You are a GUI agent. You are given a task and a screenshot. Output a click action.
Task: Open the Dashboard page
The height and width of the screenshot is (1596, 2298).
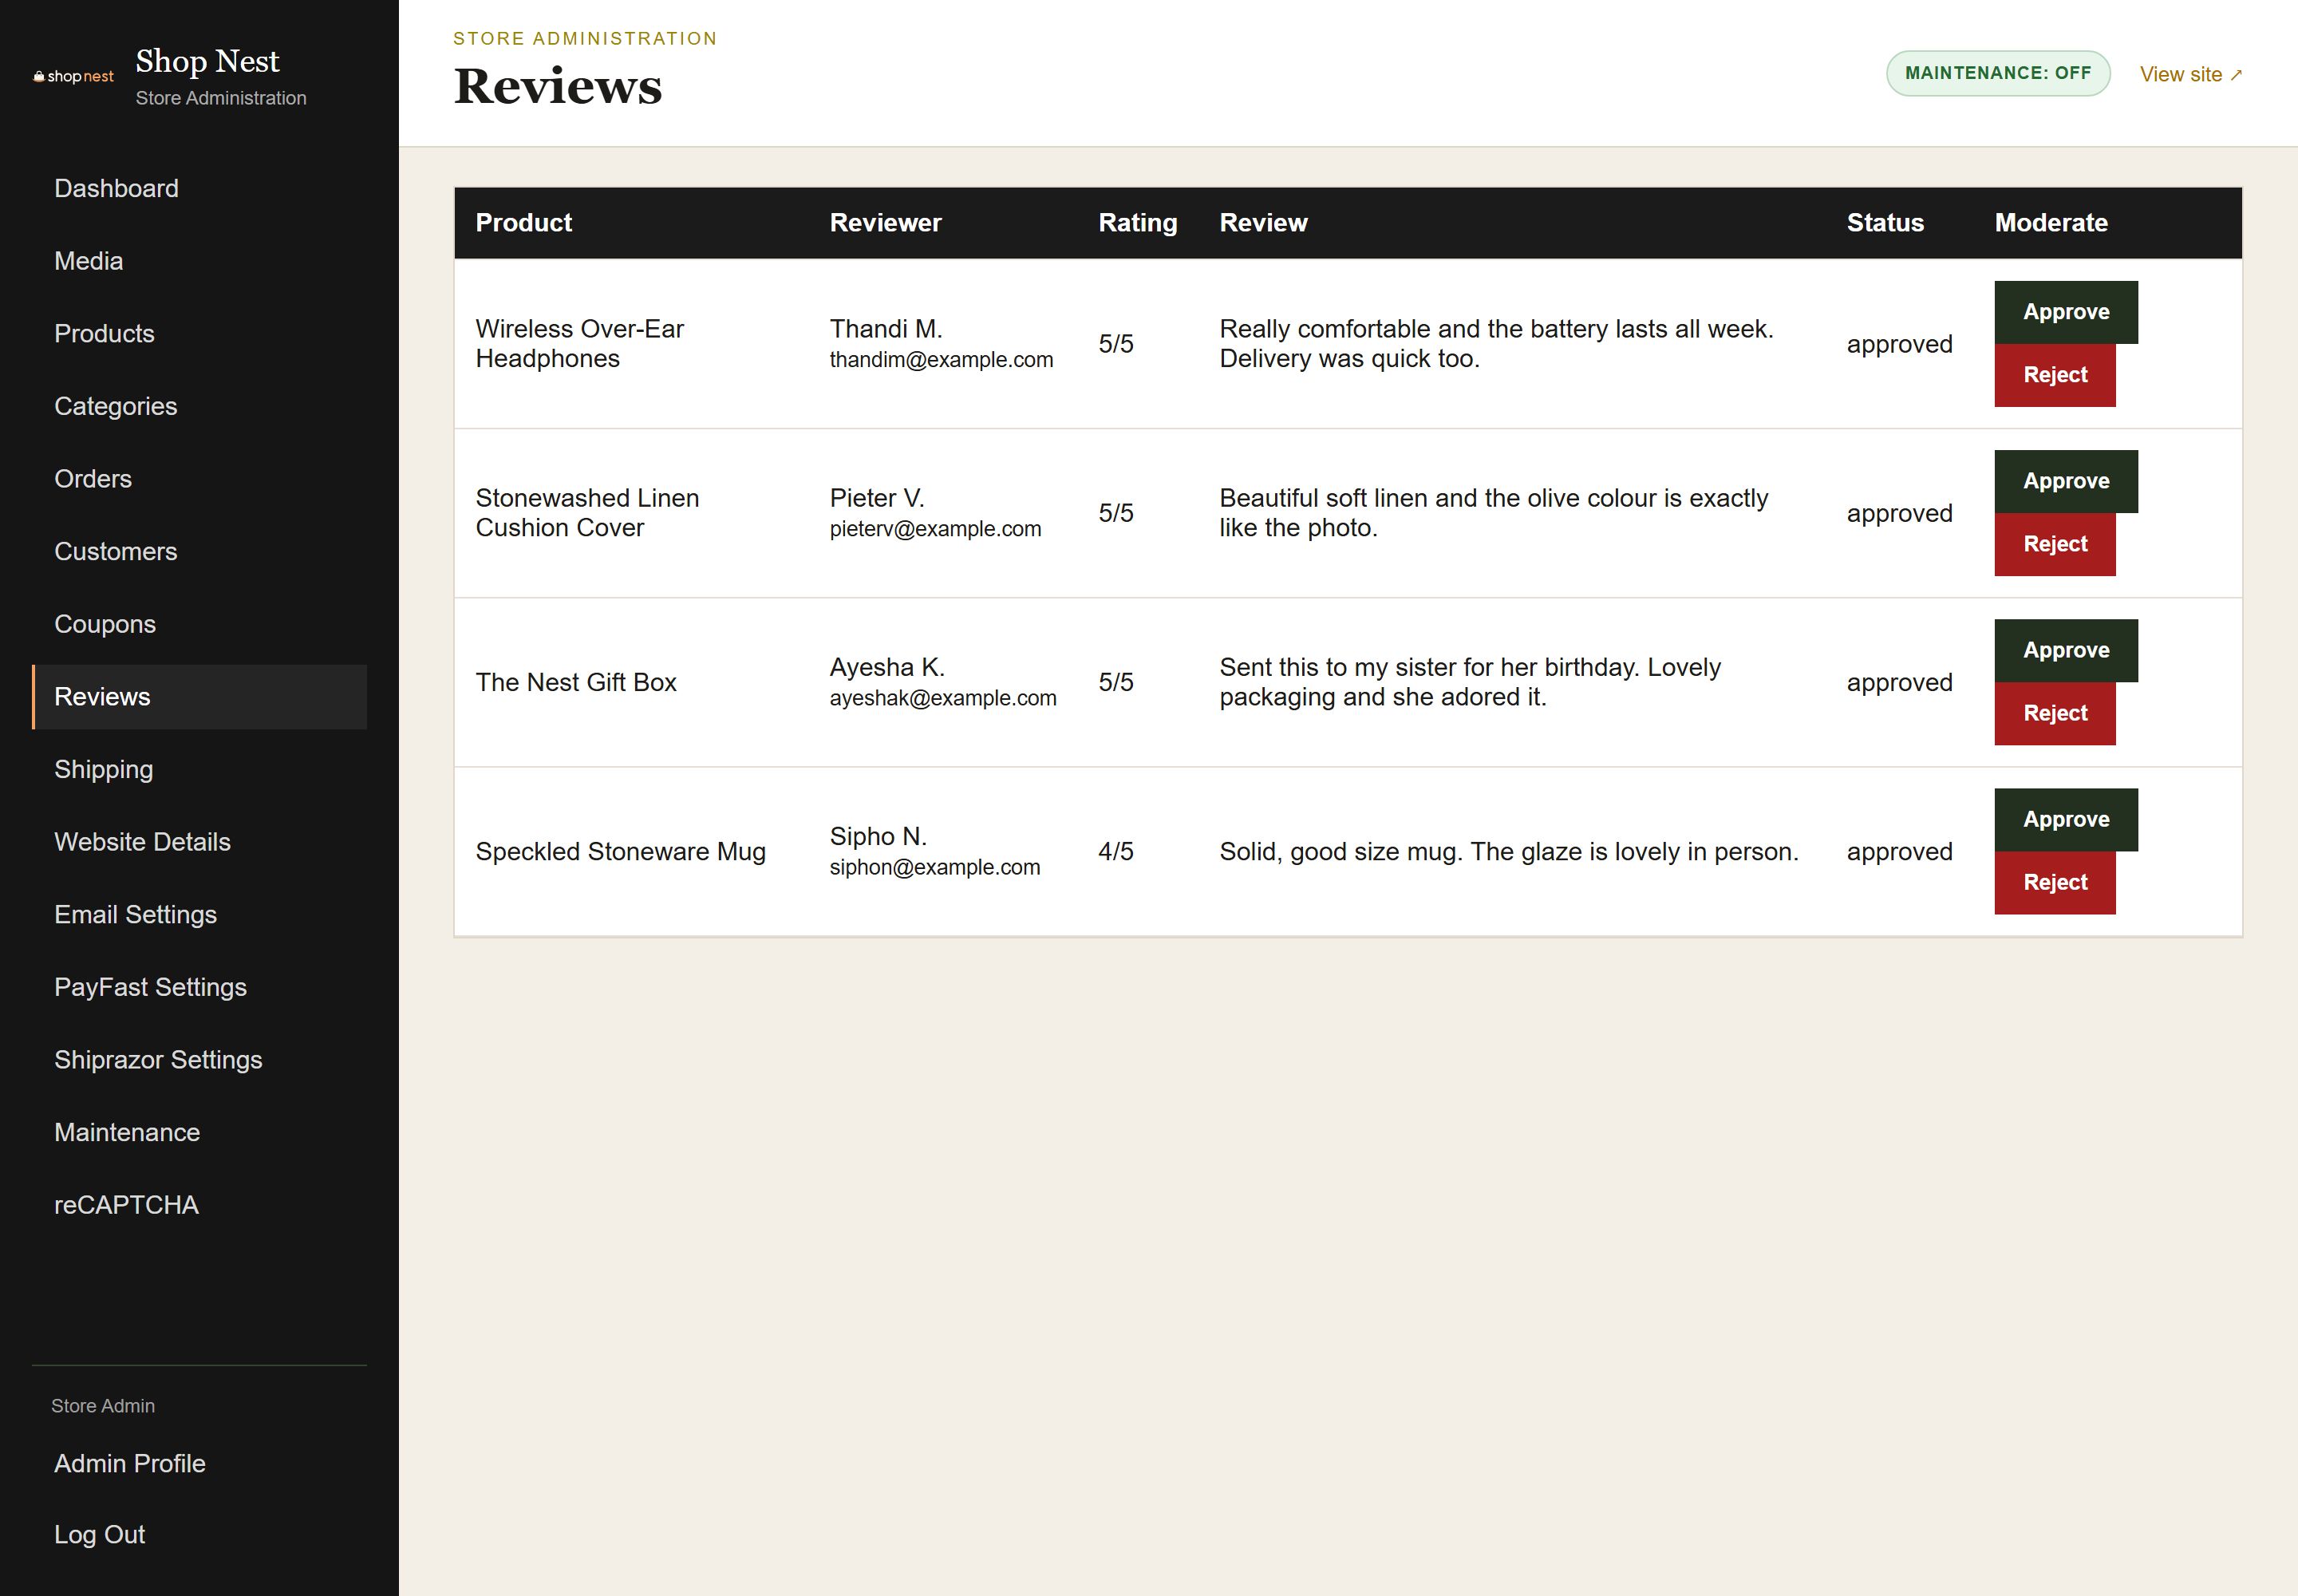199,189
